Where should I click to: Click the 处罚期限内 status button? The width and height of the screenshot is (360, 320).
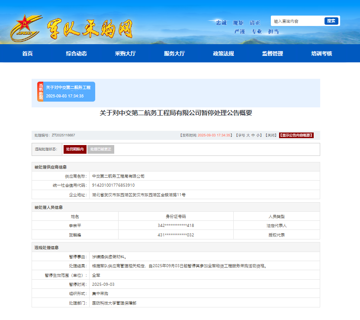75,149
